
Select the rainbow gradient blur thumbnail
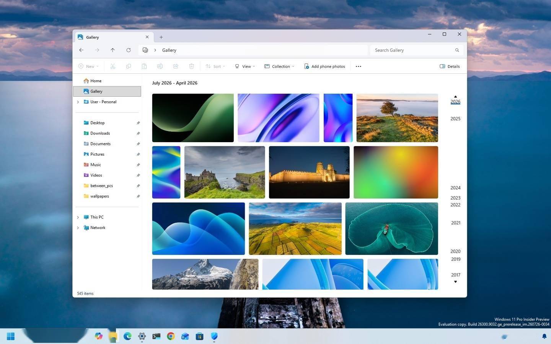click(396, 172)
